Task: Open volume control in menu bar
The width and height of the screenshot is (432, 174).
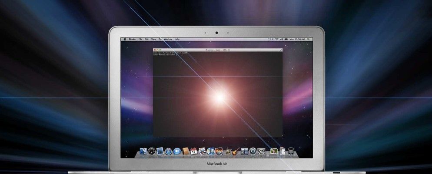Action: (x=281, y=39)
